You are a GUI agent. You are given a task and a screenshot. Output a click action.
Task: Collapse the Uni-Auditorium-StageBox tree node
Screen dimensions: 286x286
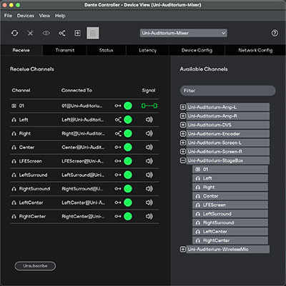[x=183, y=160]
